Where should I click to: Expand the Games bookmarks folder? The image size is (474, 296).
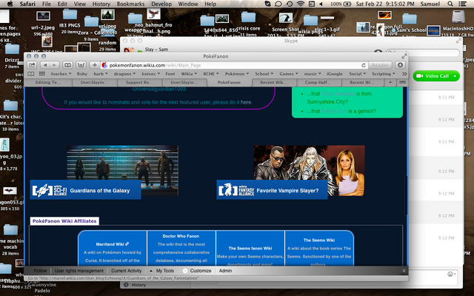point(289,74)
